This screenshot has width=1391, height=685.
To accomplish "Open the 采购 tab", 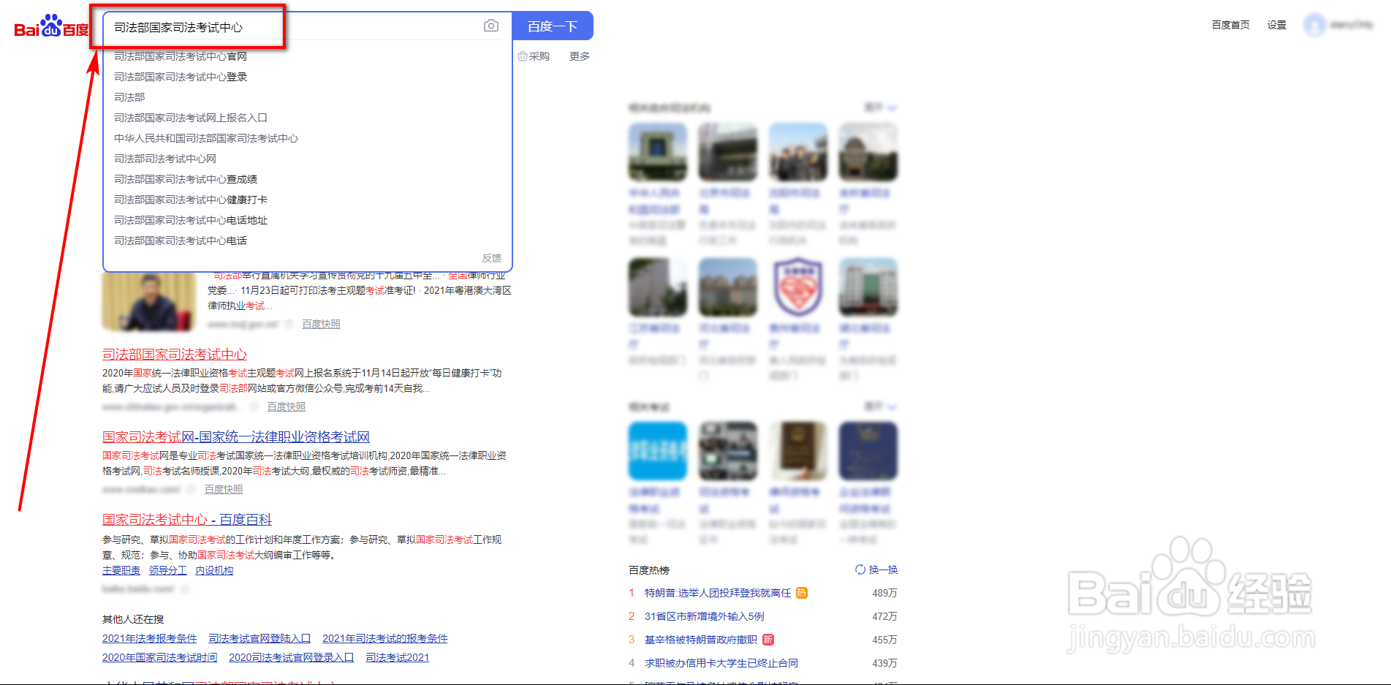I will [x=534, y=56].
